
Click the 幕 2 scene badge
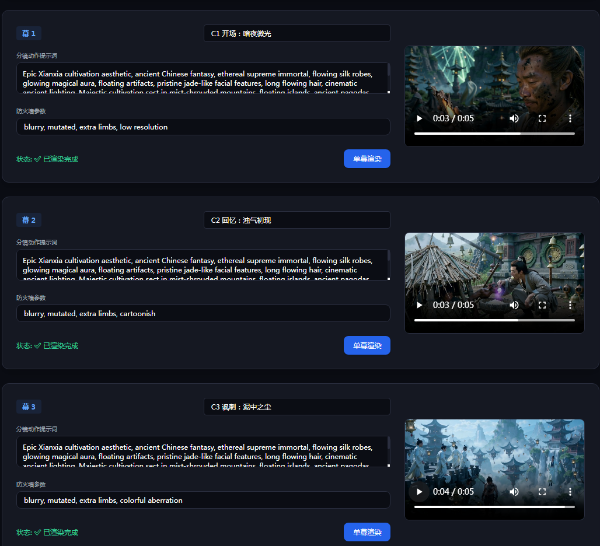point(29,220)
